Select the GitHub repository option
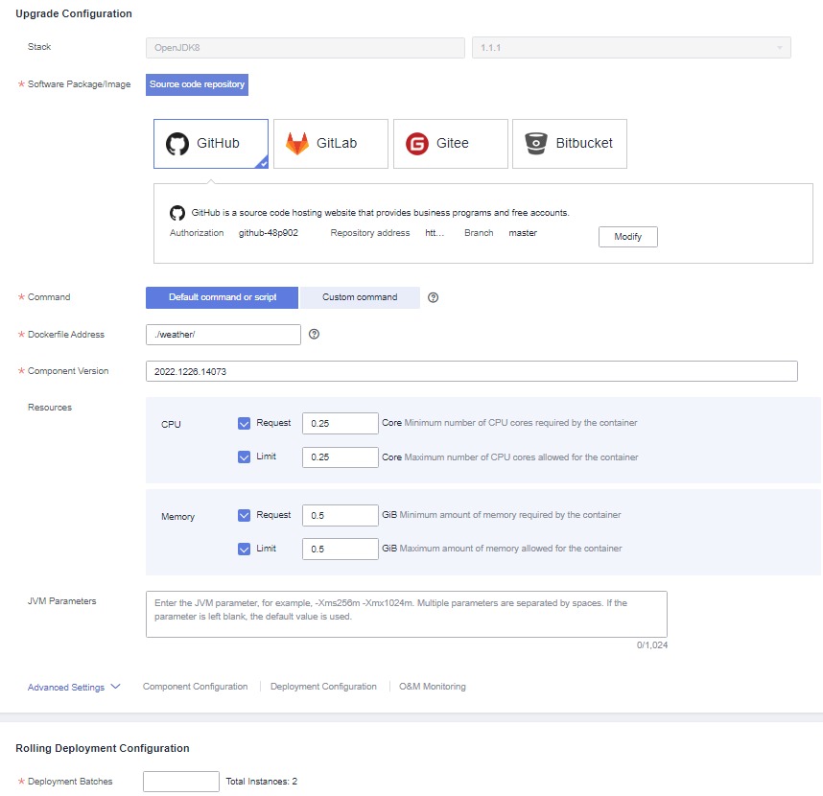Image resolution: width=823 pixels, height=796 pixels. 210,144
